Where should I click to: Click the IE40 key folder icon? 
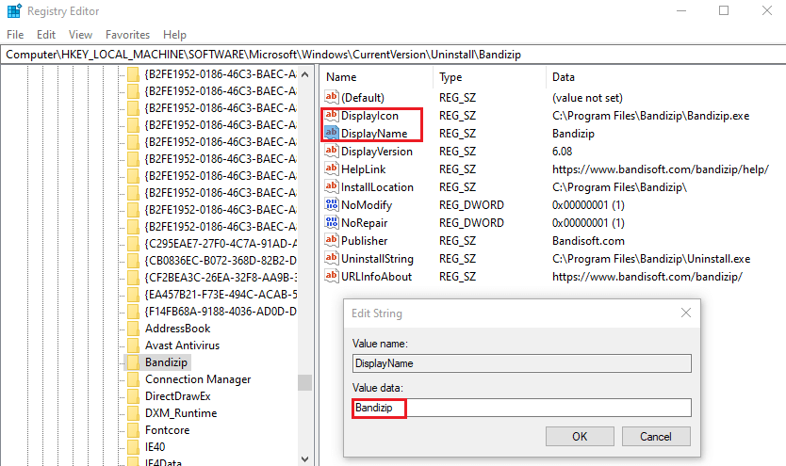click(133, 447)
